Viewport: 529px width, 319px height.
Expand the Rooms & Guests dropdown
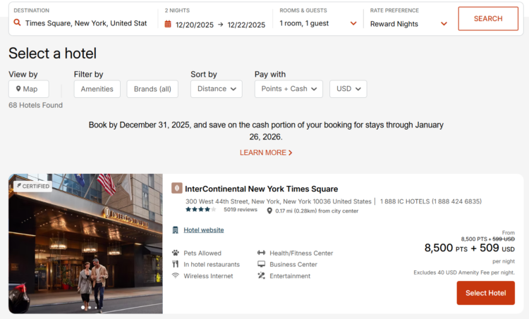353,23
